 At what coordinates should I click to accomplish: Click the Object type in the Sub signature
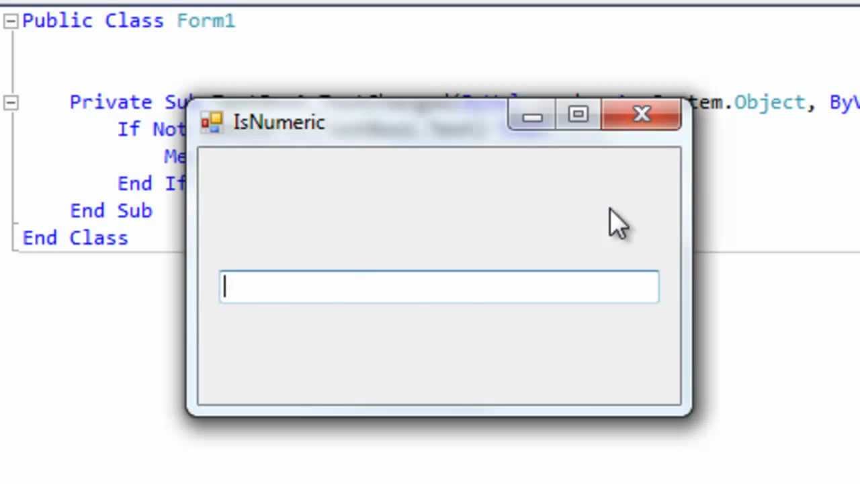click(770, 102)
